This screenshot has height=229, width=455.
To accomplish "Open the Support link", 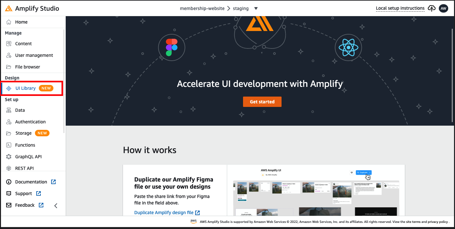I will pyautogui.click(x=24, y=193).
